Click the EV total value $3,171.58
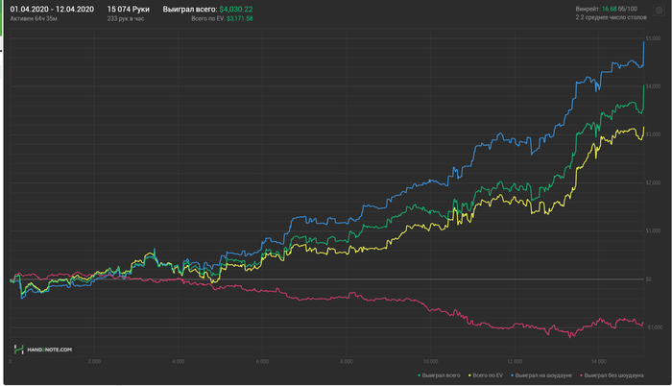Viewport: 672px width, 386px height. [x=240, y=18]
